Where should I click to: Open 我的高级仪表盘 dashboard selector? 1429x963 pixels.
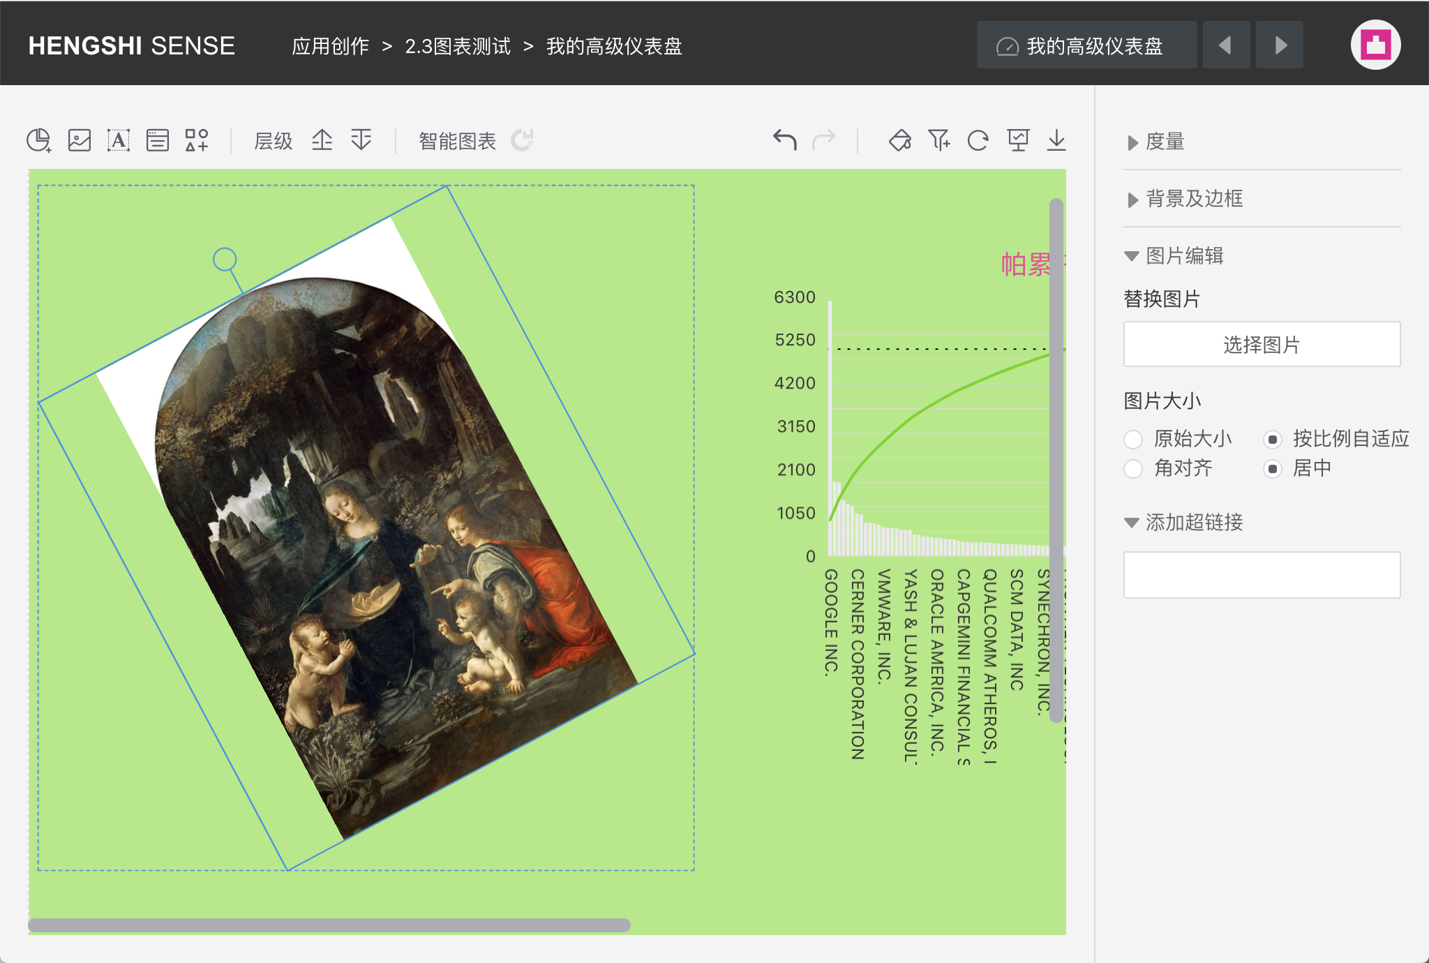tap(1086, 45)
